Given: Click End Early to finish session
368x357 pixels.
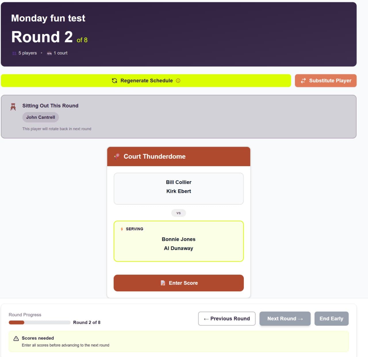Looking at the screenshot, I should point(331,319).
